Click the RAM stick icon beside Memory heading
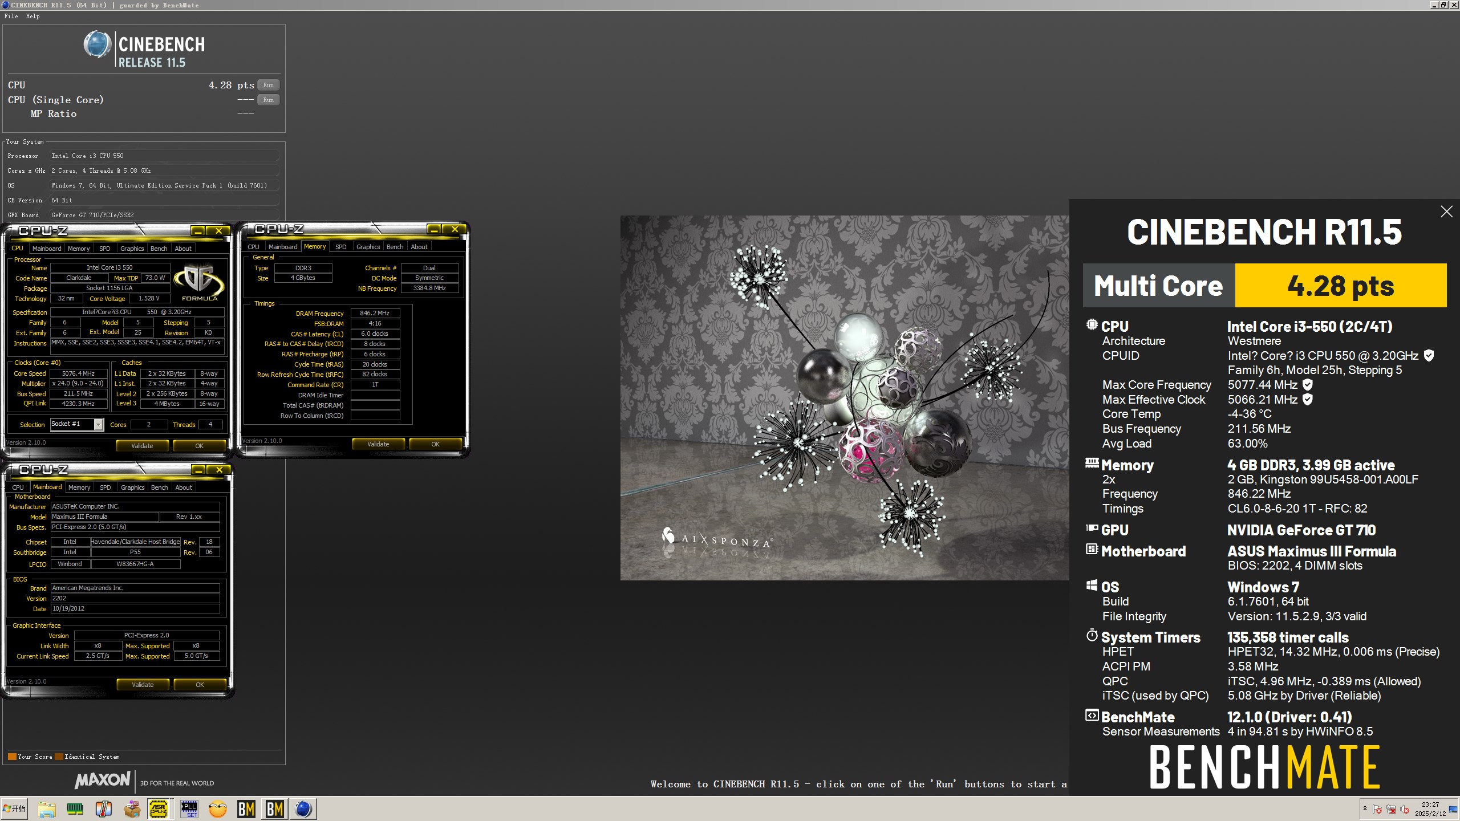This screenshot has width=1460, height=821. [x=1092, y=463]
